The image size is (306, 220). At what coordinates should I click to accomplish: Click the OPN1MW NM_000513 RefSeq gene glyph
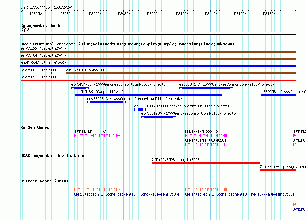click(x=206, y=136)
